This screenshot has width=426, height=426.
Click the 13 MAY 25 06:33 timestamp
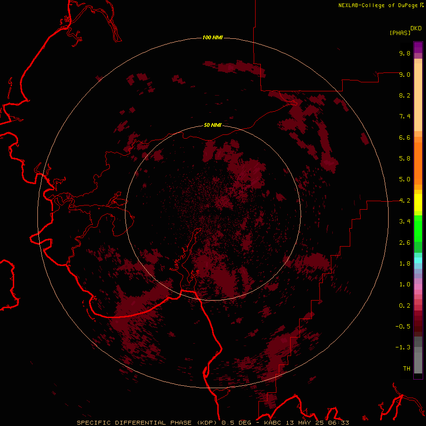click(x=318, y=423)
